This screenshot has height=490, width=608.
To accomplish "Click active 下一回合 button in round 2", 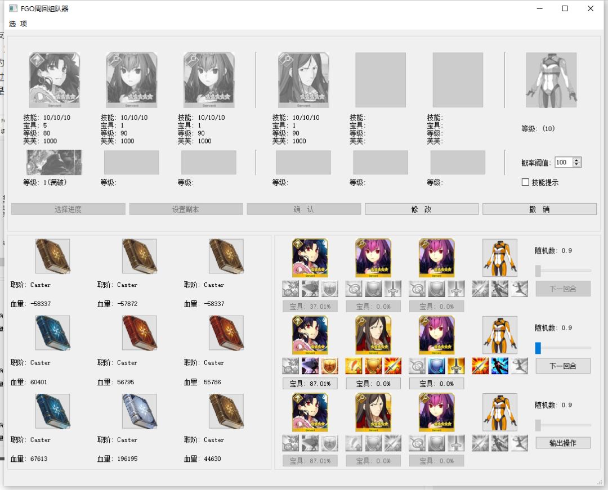I will tap(563, 366).
